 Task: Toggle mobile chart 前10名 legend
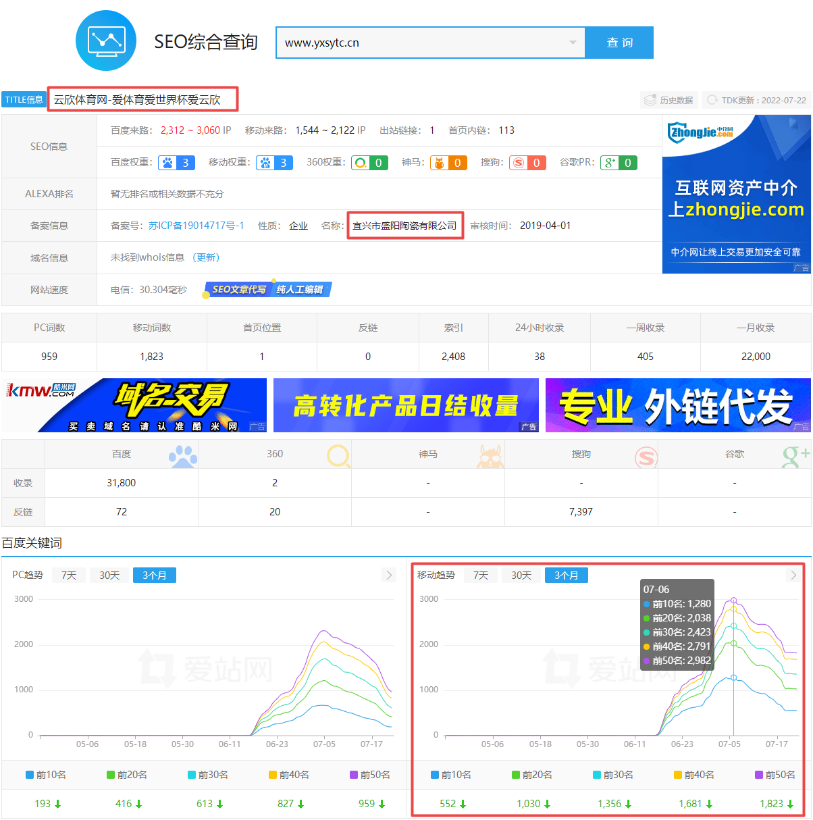[451, 775]
